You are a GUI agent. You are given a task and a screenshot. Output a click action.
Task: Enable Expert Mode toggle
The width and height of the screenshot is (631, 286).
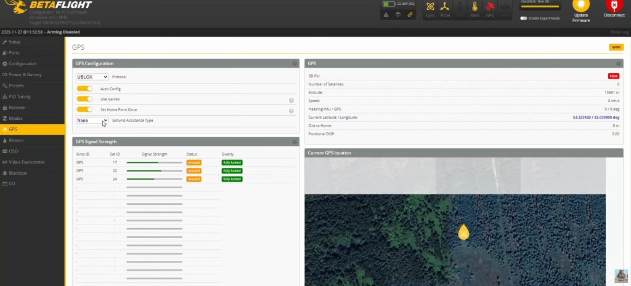pyautogui.click(x=524, y=18)
